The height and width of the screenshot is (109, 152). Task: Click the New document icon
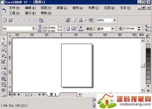tap(5, 20)
